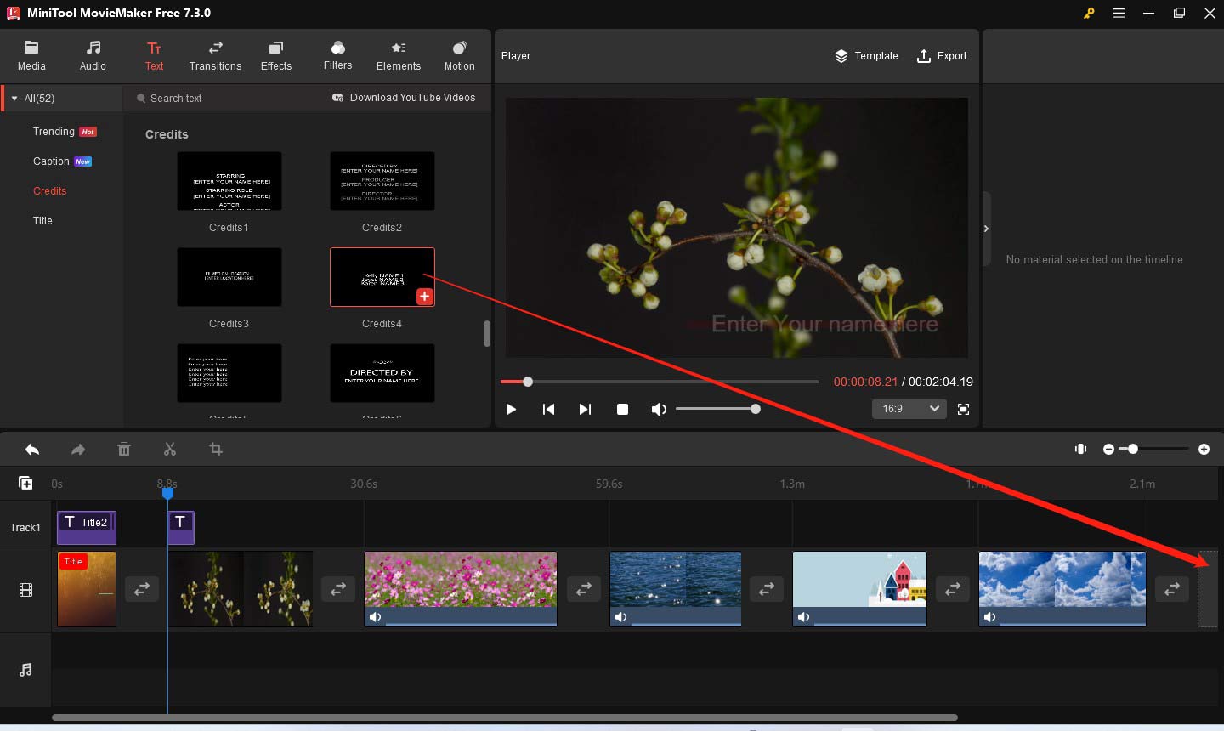This screenshot has height=731, width=1224.
Task: Open transition slot before red house clip
Action: 767,589
